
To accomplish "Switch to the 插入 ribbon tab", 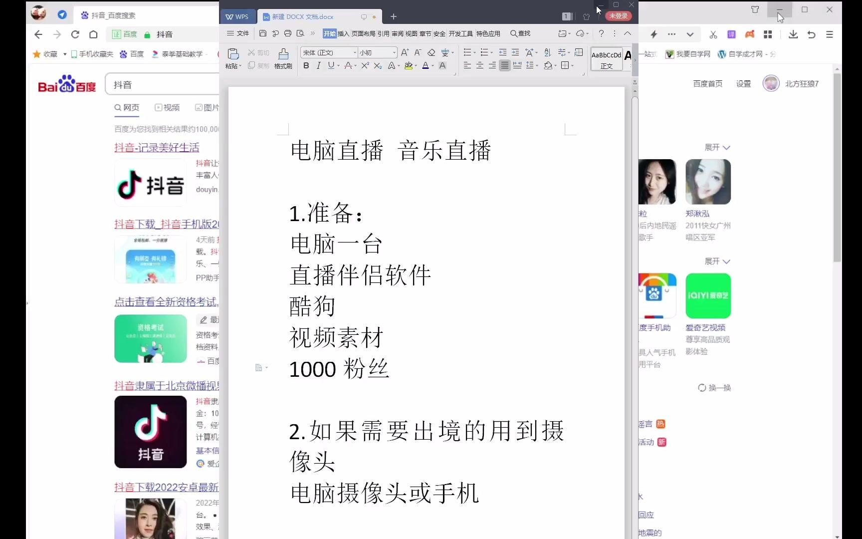I will click(x=343, y=33).
